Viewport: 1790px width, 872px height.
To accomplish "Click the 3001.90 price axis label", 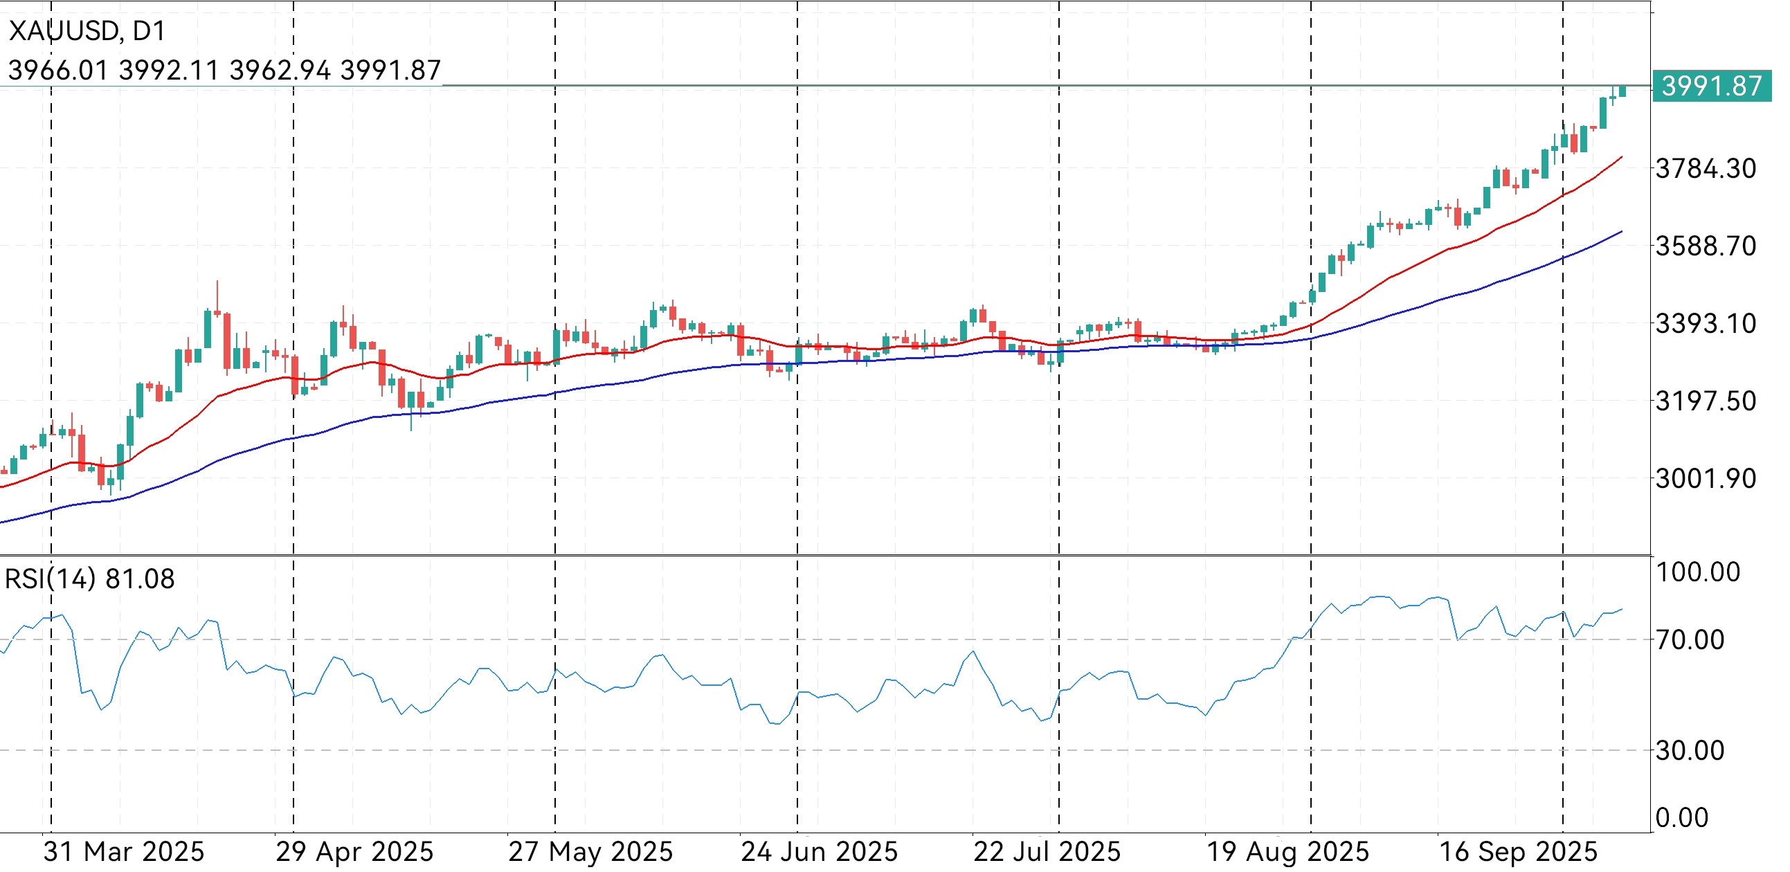I will coord(1706,479).
